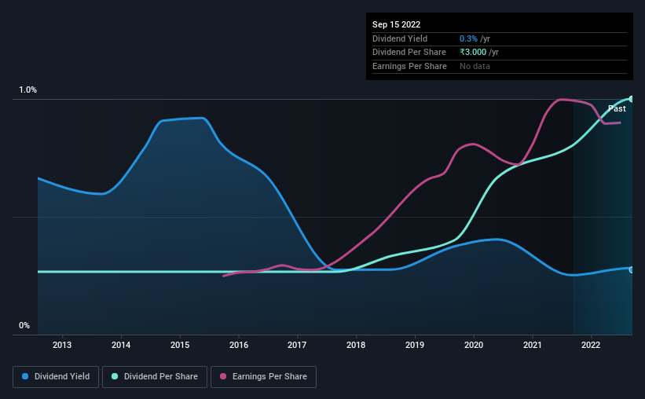This screenshot has height=399, width=645.
Task: Toggle the Dividend Per Share legend button
Action: (155, 376)
